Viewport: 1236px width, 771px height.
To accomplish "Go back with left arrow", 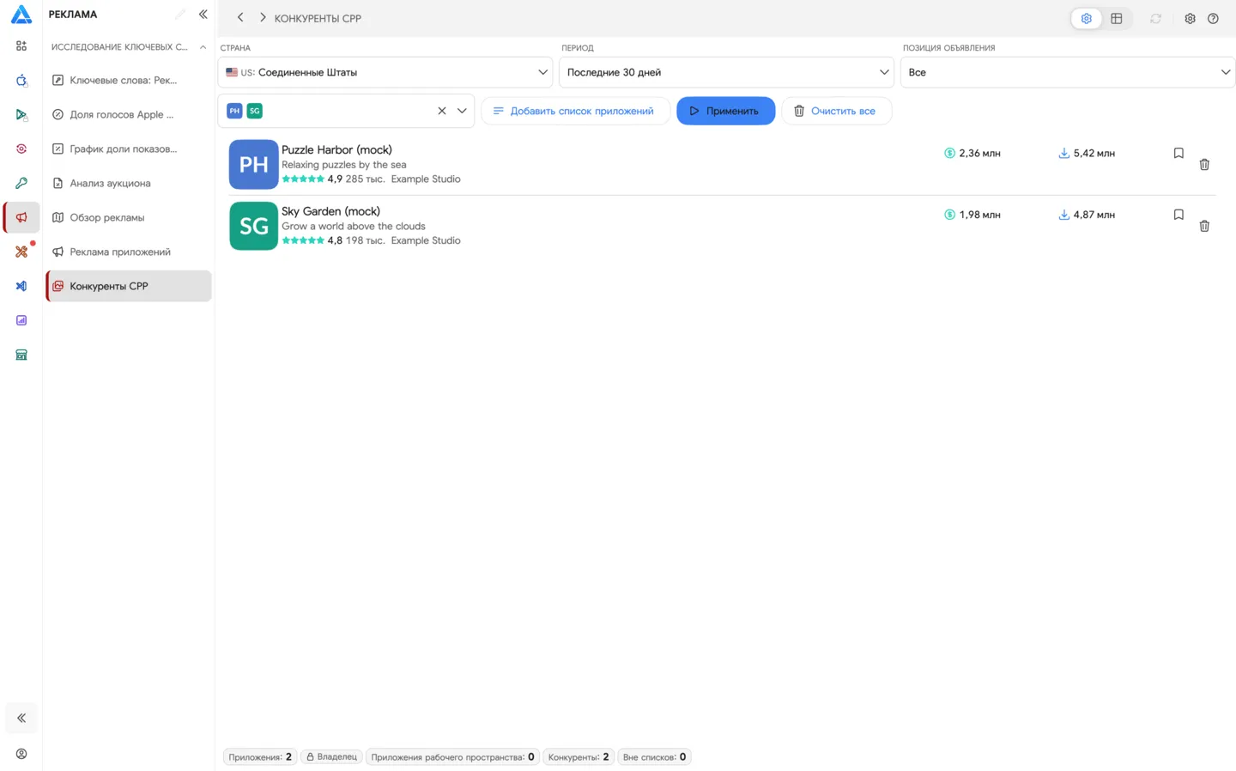I will point(240,17).
